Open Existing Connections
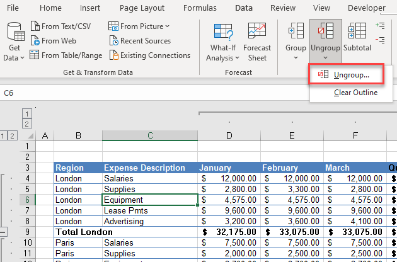The height and width of the screenshot is (262, 397). [x=155, y=55]
